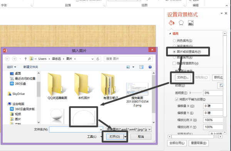Select 360云盘 in the sidebar

[x=18, y=84]
